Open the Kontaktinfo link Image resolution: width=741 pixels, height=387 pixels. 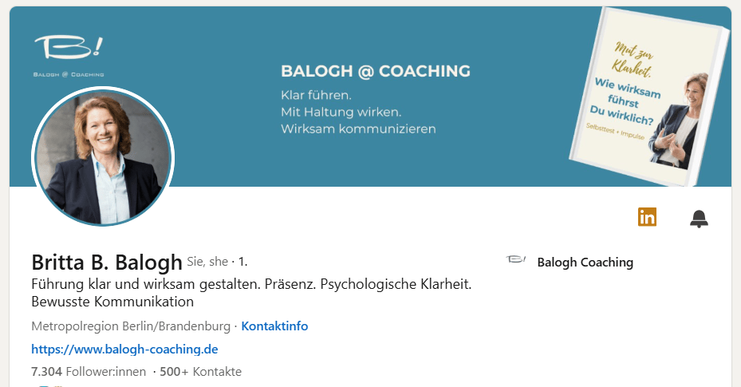[x=274, y=326]
